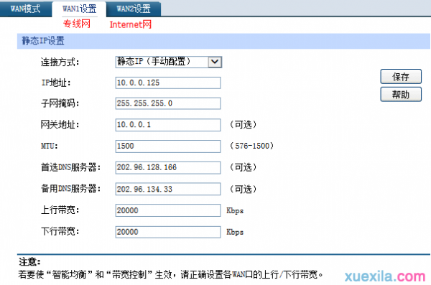Switch to the WAN模式 tab
The image size is (431, 285).
[26, 9]
